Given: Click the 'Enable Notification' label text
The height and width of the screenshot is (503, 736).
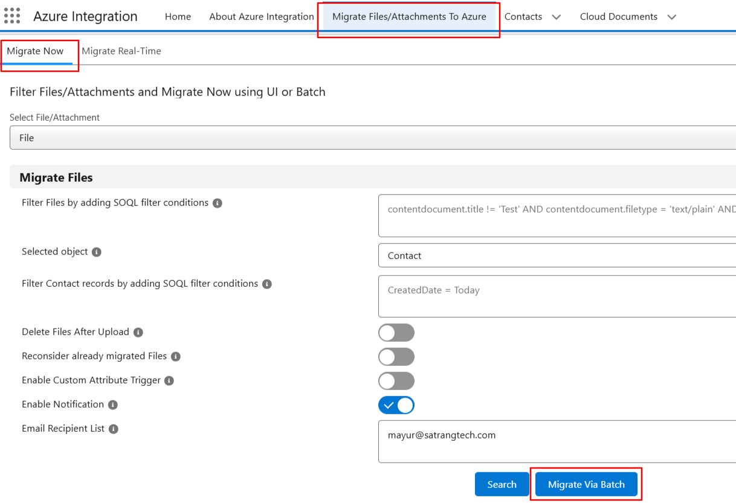Looking at the screenshot, I should pyautogui.click(x=63, y=405).
